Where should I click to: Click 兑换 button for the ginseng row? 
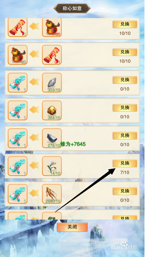point(125,191)
